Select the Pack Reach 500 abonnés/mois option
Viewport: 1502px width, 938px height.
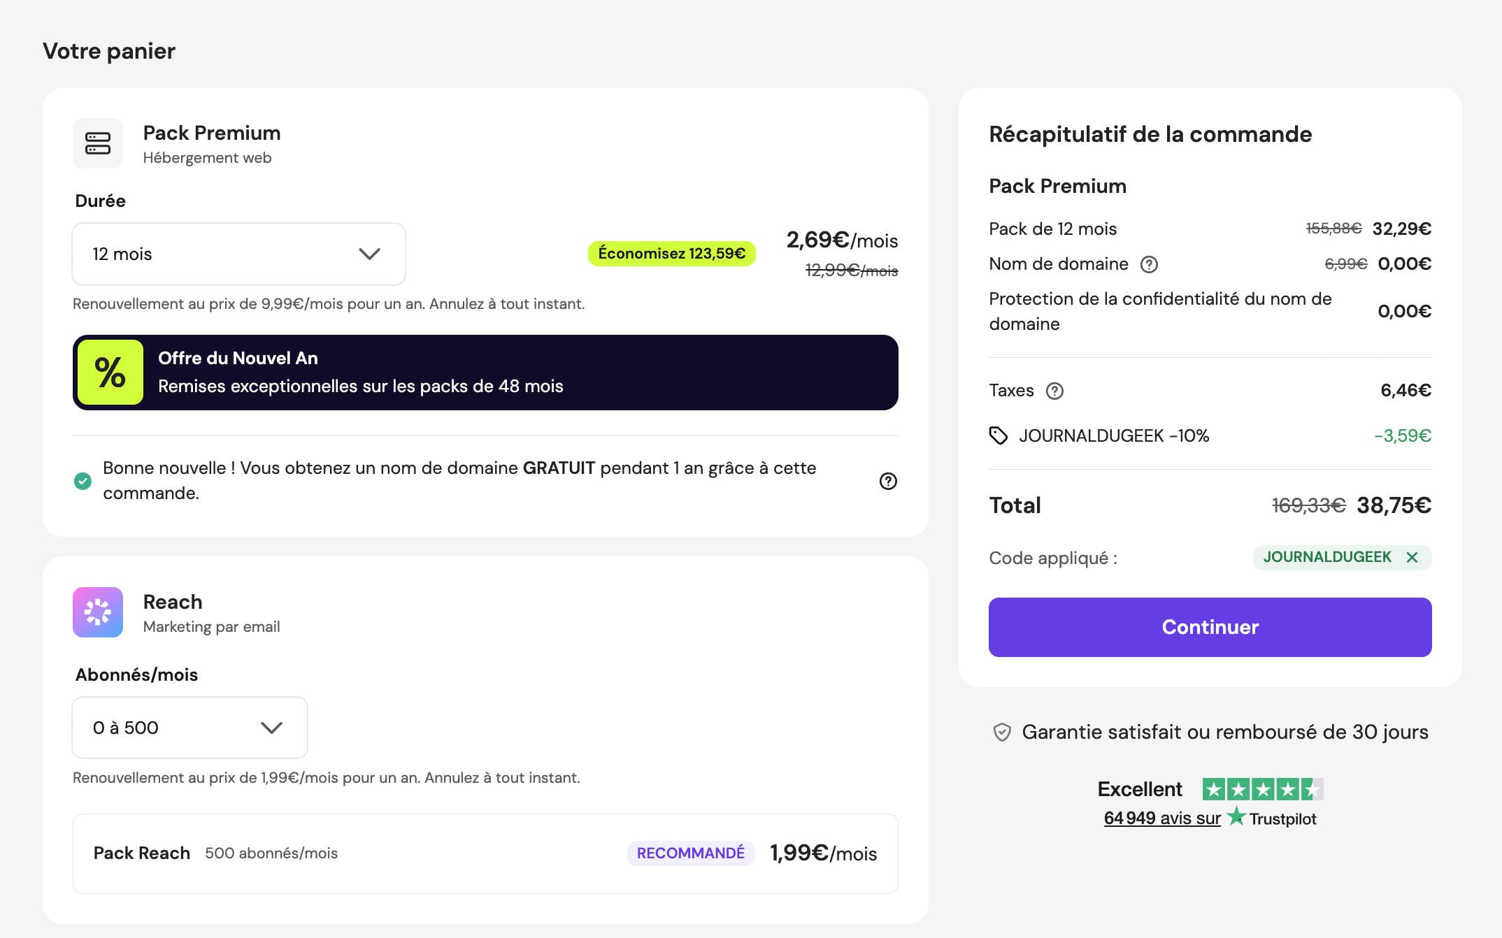click(485, 853)
